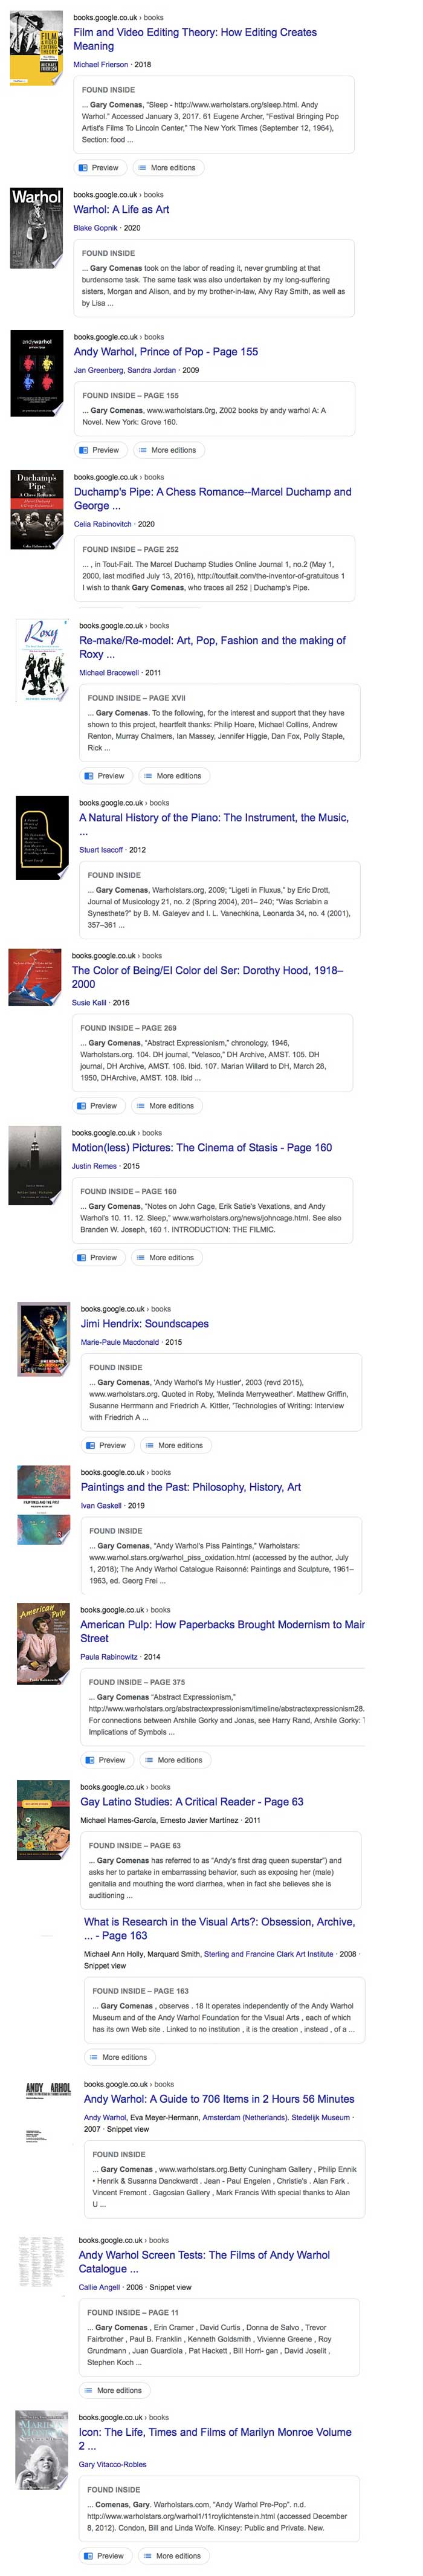The width and height of the screenshot is (423, 2576).
Task: Open Preview for American Pulp
Action: coord(105,1760)
